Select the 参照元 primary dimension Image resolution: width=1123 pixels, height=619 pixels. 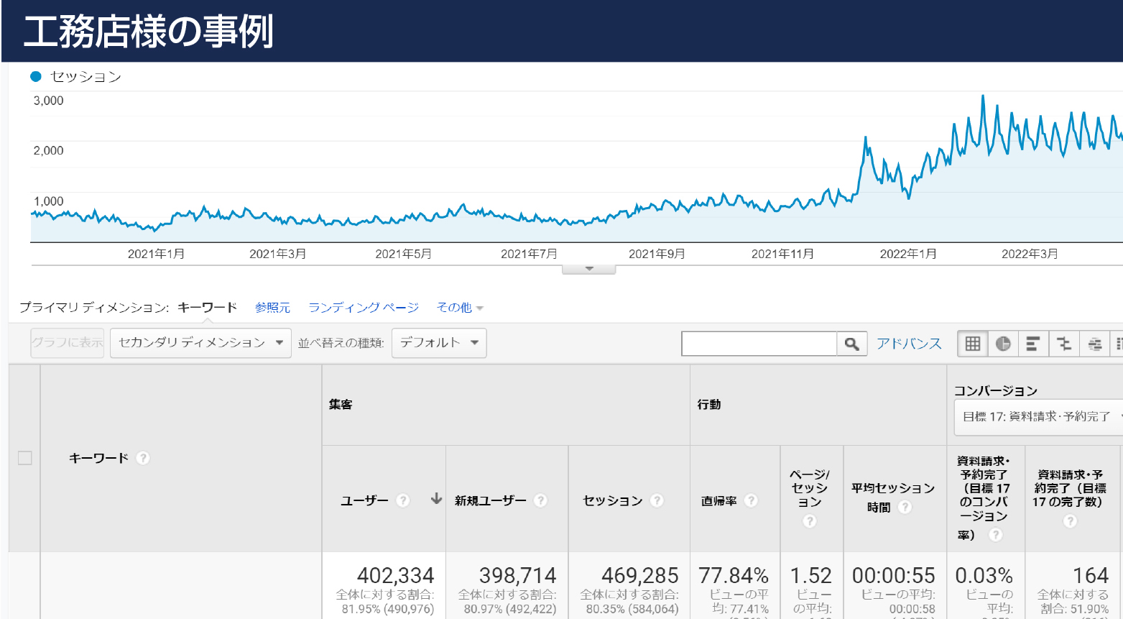click(272, 308)
